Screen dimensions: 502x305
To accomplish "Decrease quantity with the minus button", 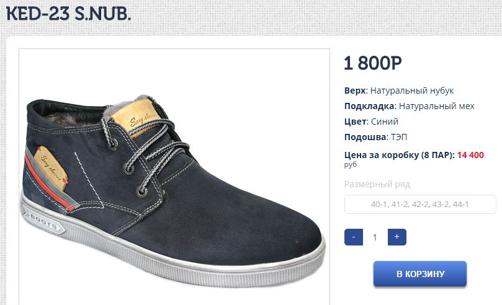I will 354,237.
